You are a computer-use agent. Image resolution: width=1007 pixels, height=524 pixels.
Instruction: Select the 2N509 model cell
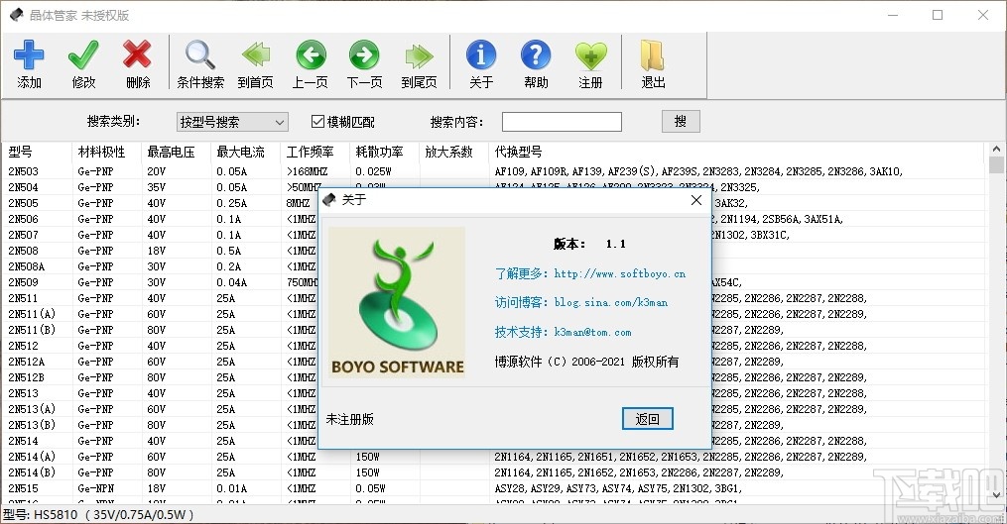pyautogui.click(x=23, y=282)
